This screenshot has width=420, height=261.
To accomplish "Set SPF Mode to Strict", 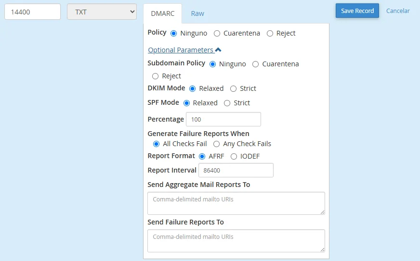I will coord(227,103).
